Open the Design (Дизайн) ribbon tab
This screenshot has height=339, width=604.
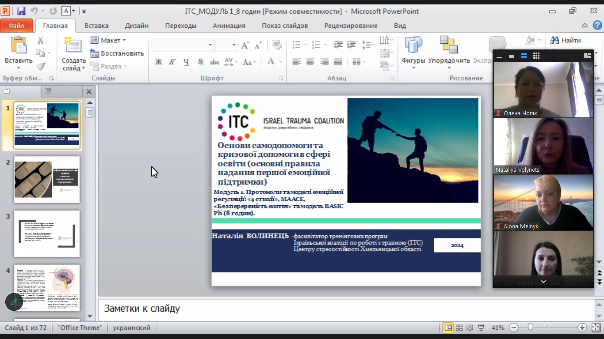tap(137, 26)
